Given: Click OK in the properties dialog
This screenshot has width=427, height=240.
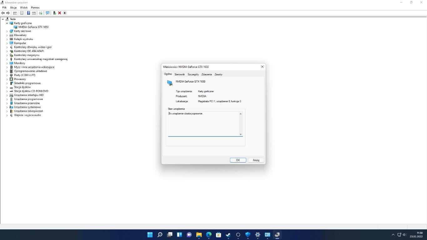Looking at the screenshot, I should (x=238, y=160).
